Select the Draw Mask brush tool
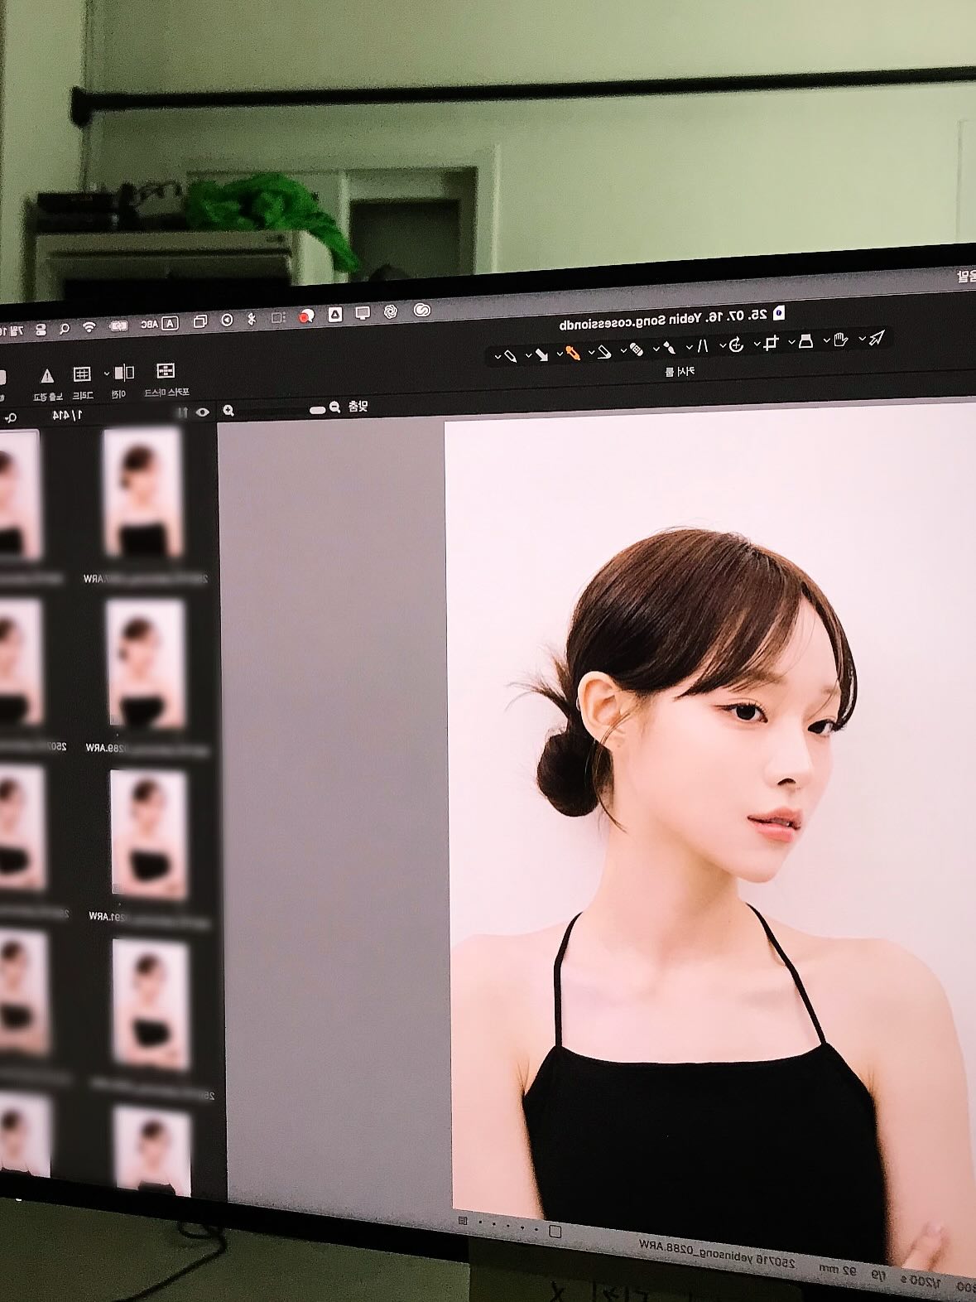 [x=669, y=348]
